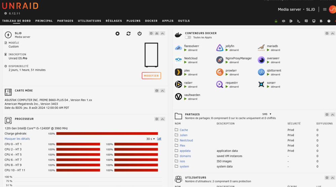Open the NginxProxyManager container icon
This screenshot has width=336, height=187.
(220, 60)
